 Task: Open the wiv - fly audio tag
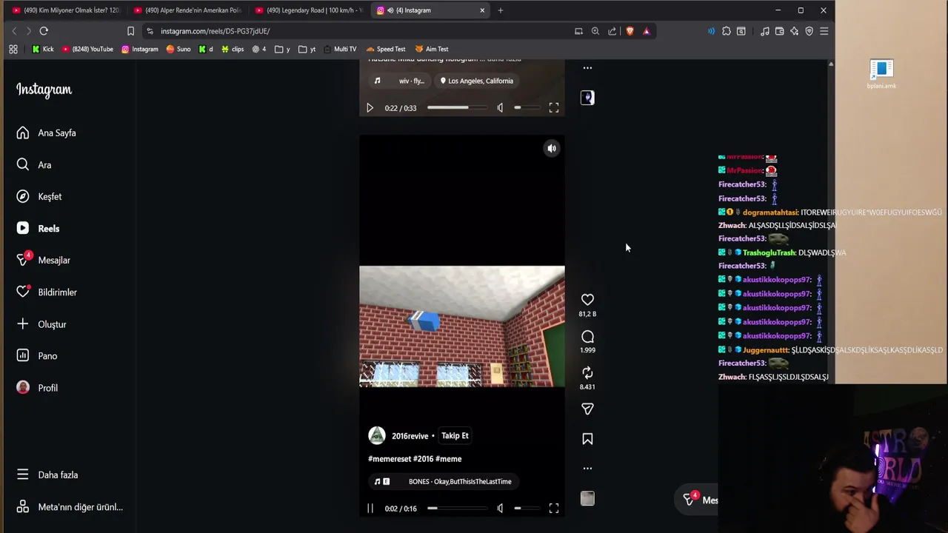click(x=400, y=81)
